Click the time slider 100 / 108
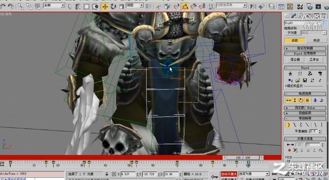Viewport: 329px width, 180px height. (x=243, y=158)
